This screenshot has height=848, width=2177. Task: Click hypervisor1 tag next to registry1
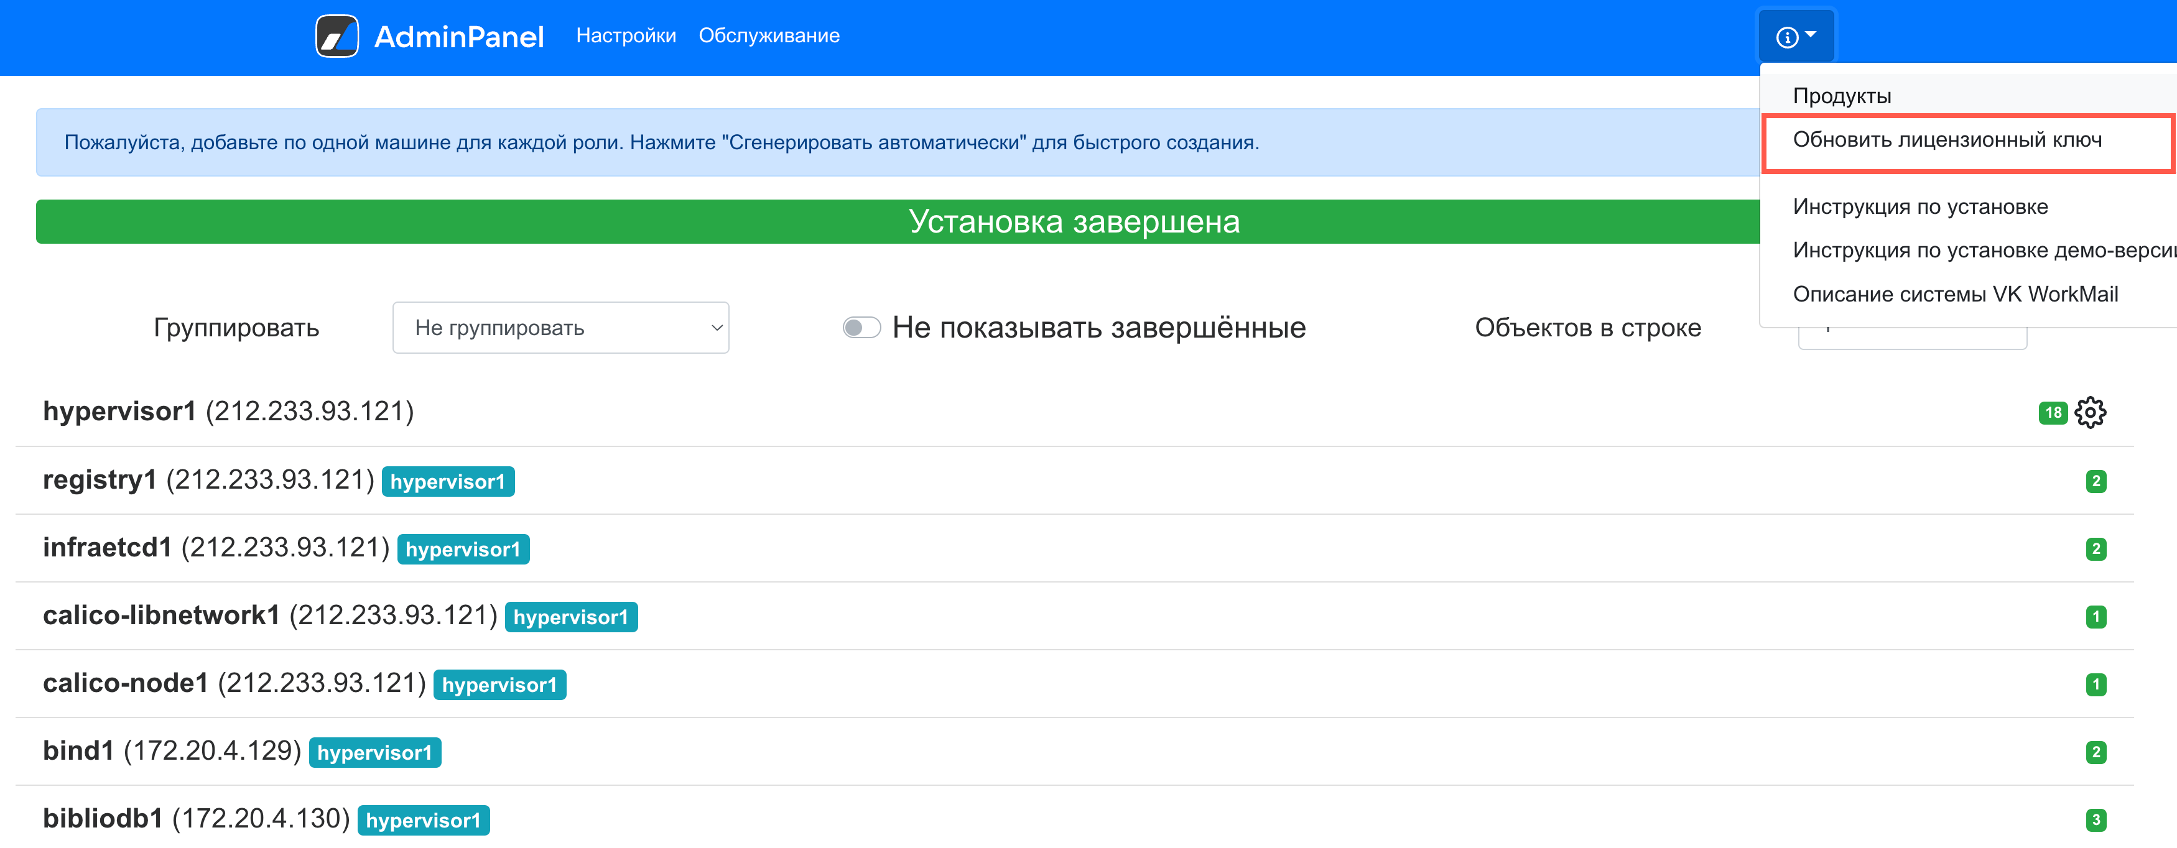click(x=447, y=481)
